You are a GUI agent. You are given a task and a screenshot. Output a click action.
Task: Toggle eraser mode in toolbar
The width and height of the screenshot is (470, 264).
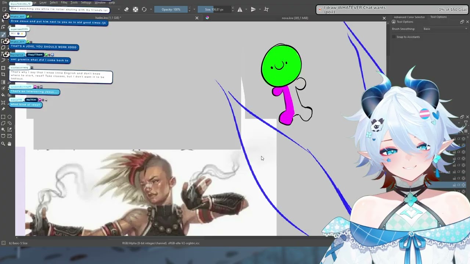click(126, 9)
